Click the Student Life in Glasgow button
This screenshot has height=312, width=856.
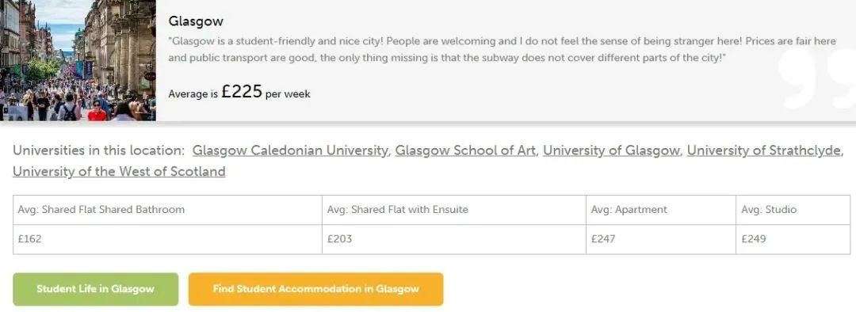coord(96,289)
